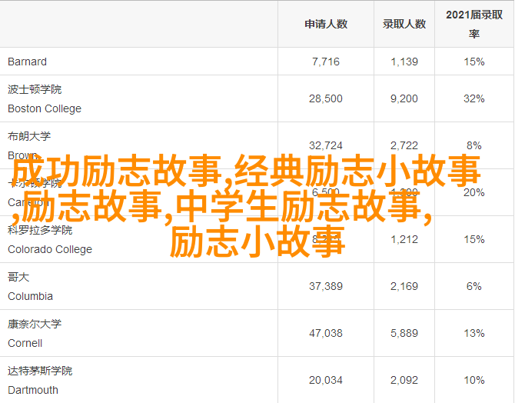515x403 pixels.
Task: Select the Dartmouth English name
Action: pos(33,390)
